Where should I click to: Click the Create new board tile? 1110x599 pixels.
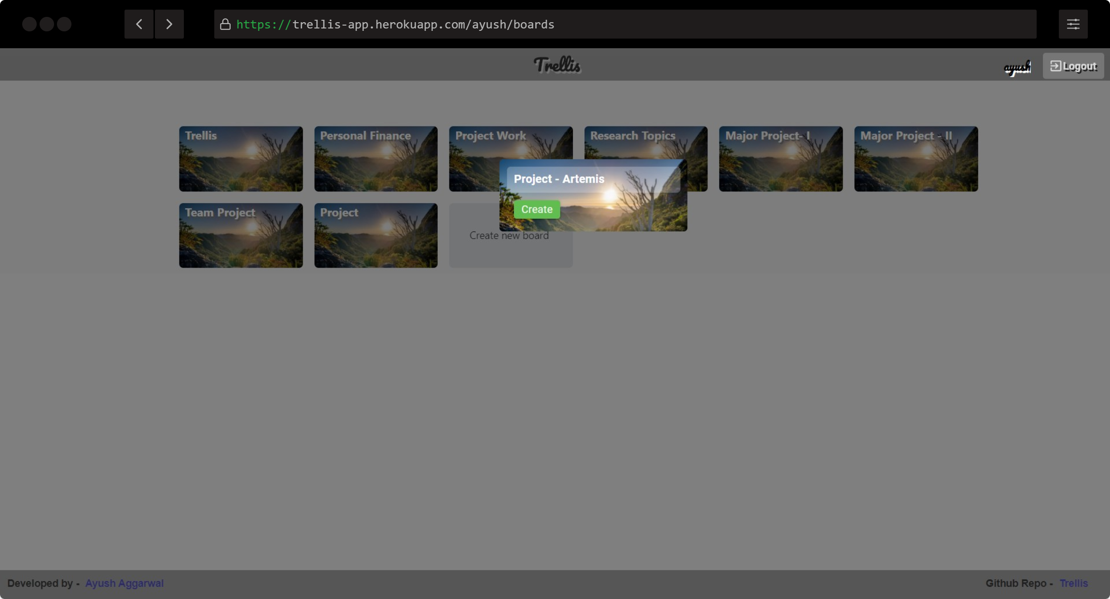[509, 235]
